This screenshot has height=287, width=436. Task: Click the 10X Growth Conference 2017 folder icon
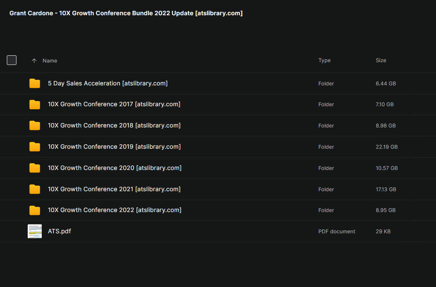[x=35, y=104]
